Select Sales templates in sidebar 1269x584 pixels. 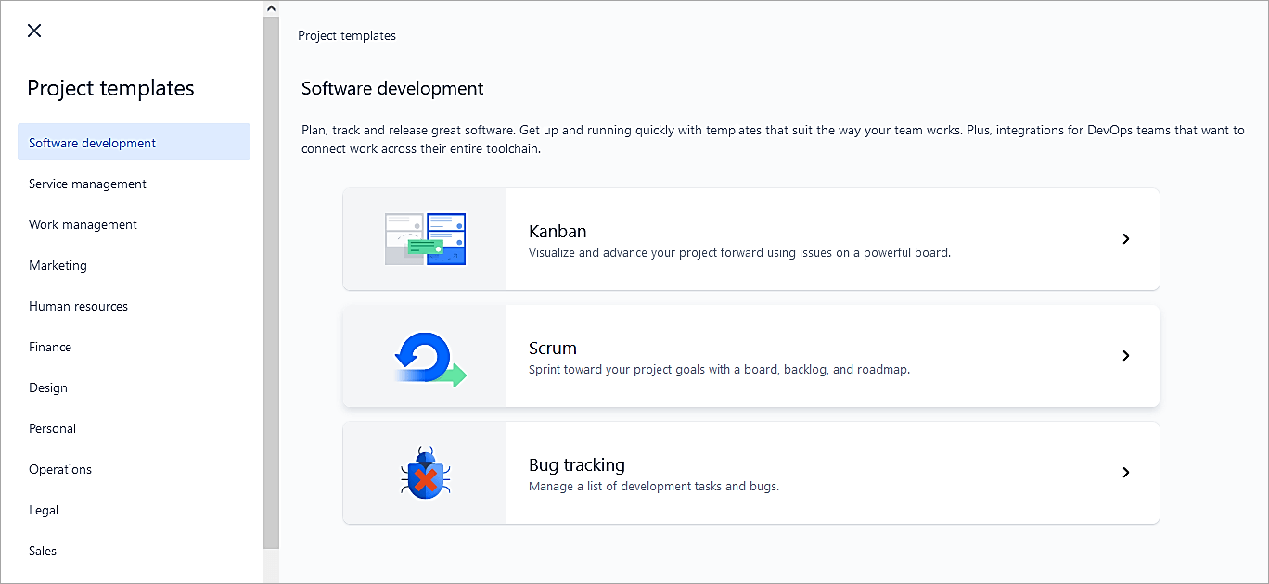tap(43, 551)
